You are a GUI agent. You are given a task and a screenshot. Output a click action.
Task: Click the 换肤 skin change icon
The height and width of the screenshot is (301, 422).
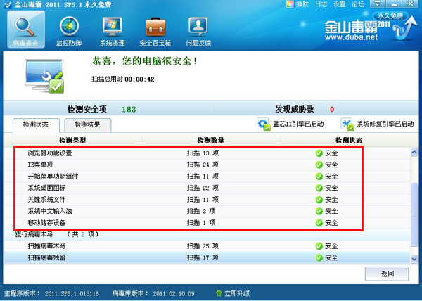(290, 4)
